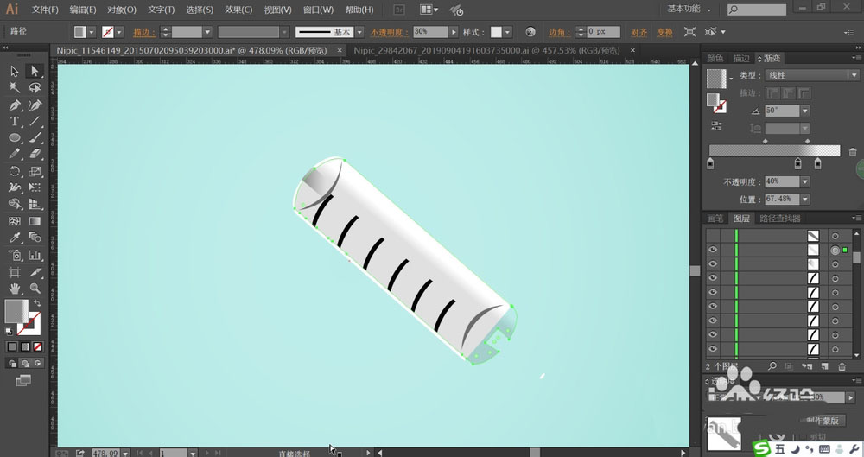The width and height of the screenshot is (864, 457).
Task: Click Recolor Artwork icon in control bar
Action: click(530, 32)
